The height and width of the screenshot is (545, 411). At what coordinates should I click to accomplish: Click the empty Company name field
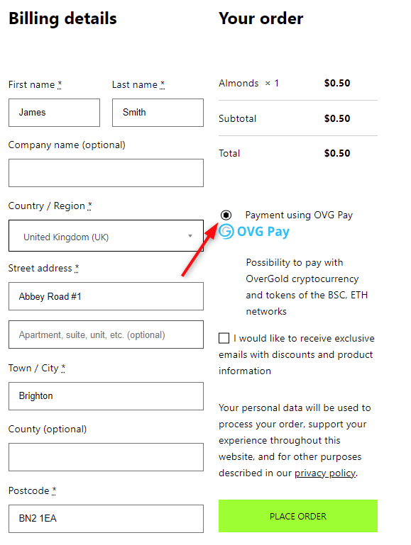pos(106,173)
